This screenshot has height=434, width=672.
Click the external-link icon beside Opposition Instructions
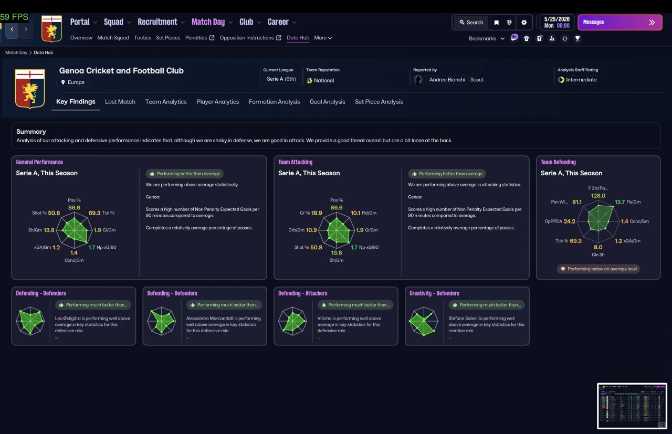tap(279, 38)
